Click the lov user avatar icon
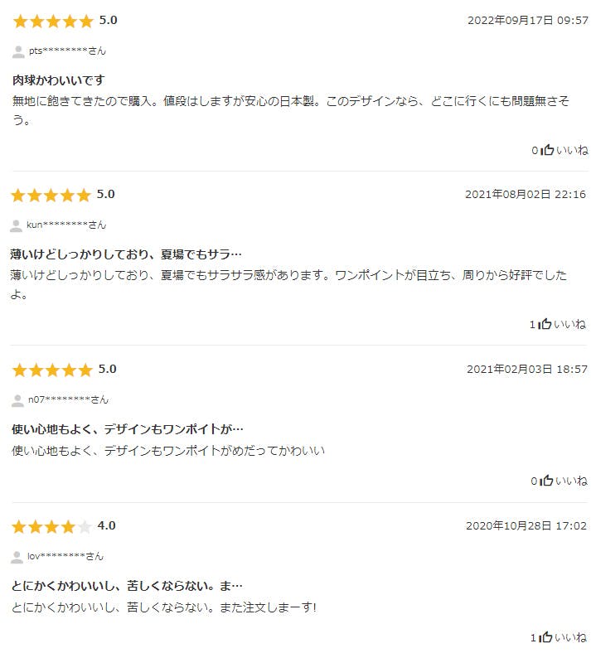The image size is (591, 653). pos(17,557)
